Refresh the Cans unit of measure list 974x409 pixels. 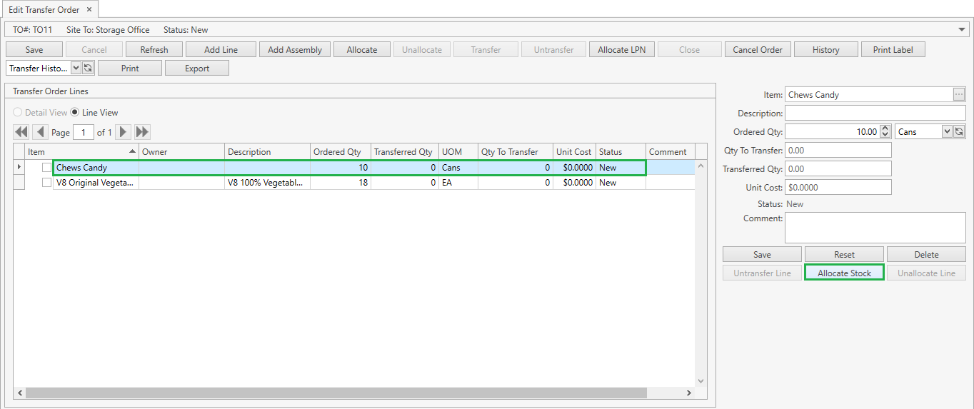click(959, 132)
